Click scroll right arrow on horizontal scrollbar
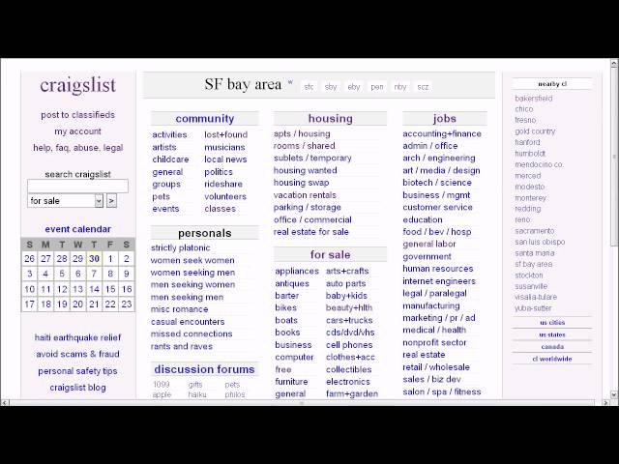Viewport: 619px width, 464px height. coord(606,402)
